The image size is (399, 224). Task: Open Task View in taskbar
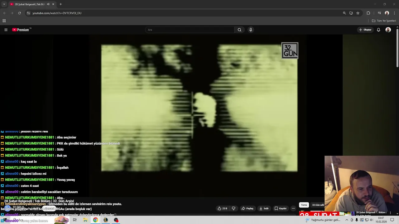coord(75,220)
